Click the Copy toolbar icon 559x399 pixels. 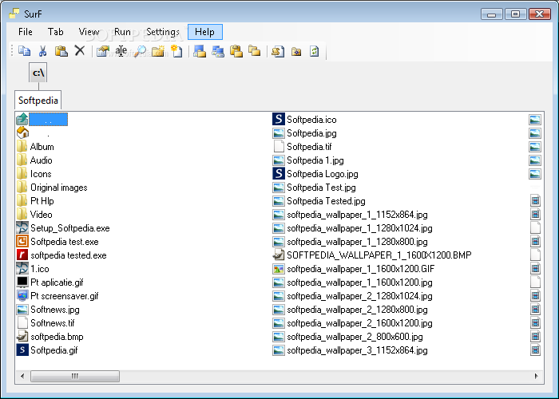coord(24,51)
